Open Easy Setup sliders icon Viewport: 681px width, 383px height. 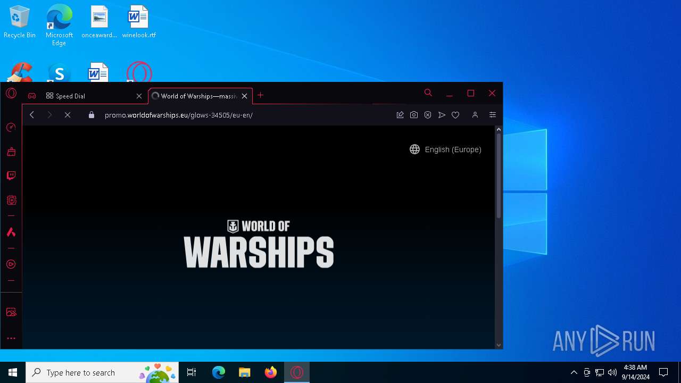point(493,115)
